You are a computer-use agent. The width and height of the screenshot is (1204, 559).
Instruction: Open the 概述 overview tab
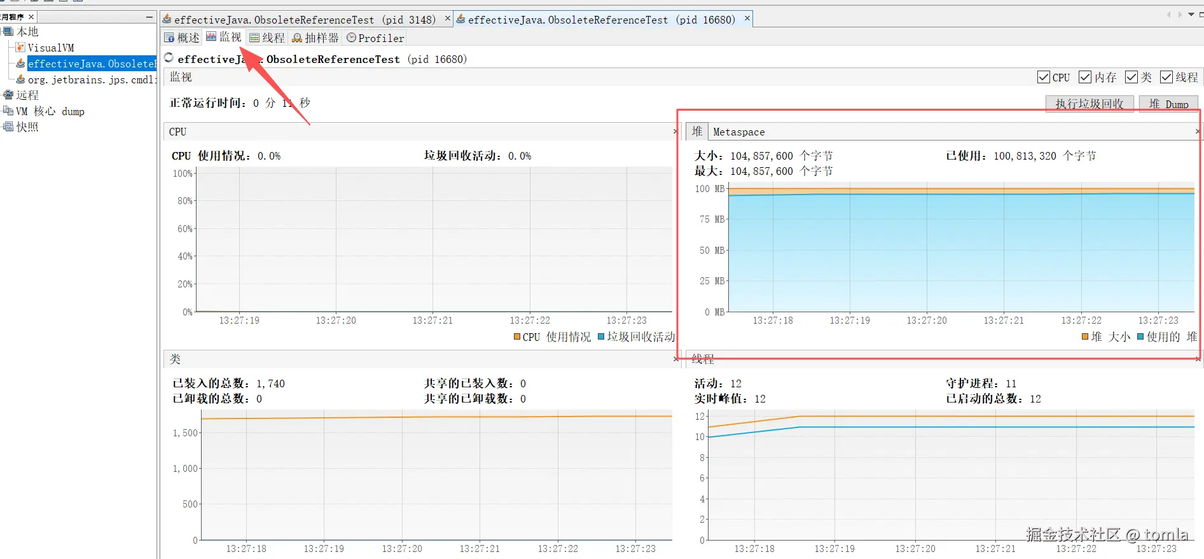182,38
